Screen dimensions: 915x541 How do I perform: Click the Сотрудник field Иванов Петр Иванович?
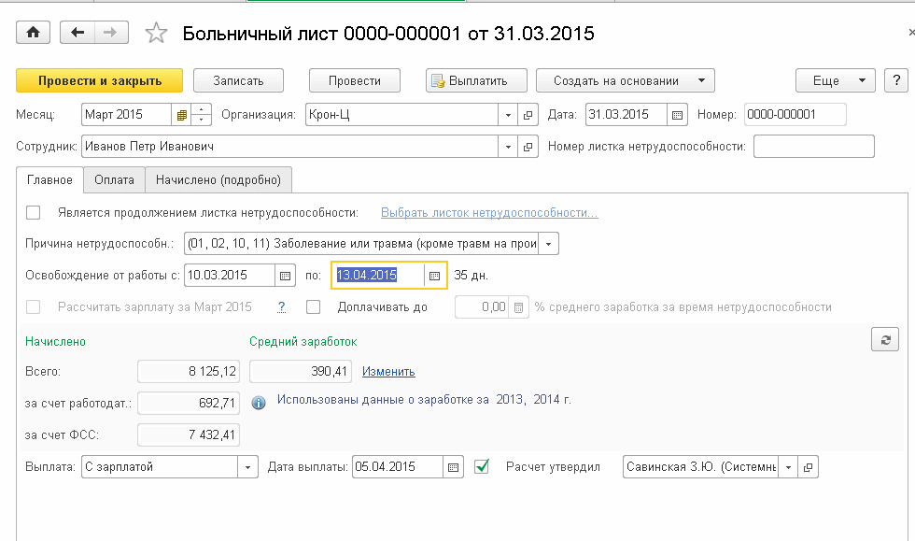[x=290, y=147]
